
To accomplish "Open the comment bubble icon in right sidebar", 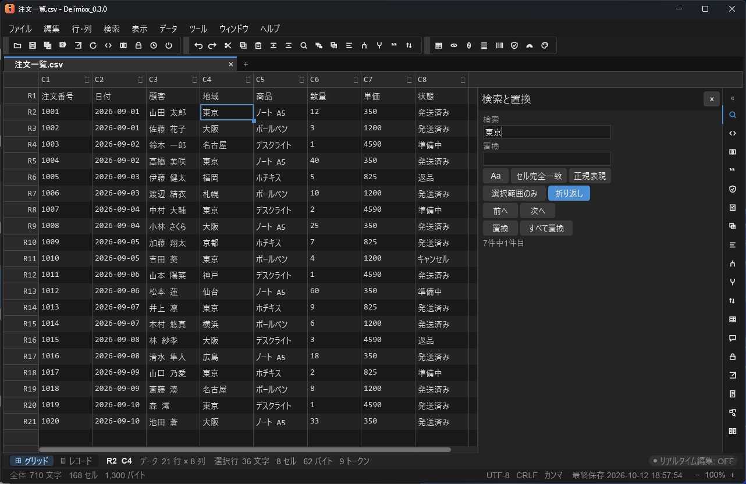I will [733, 338].
